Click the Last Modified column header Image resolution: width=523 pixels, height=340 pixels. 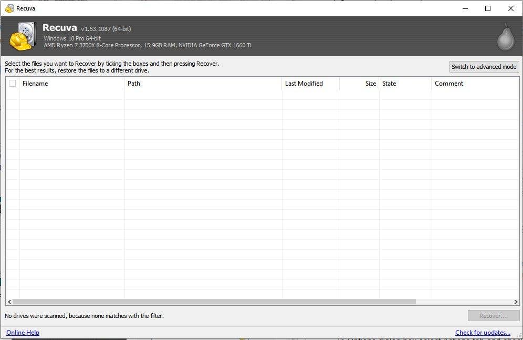[310, 84]
